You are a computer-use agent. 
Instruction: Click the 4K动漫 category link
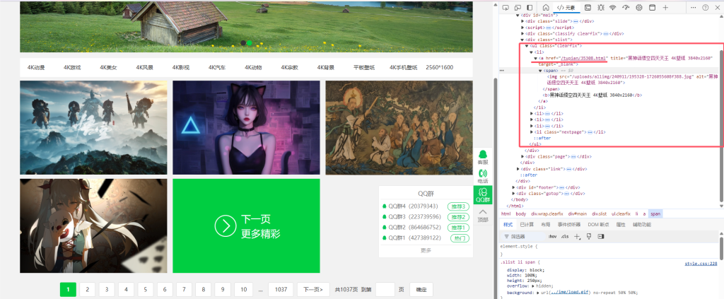tap(36, 67)
